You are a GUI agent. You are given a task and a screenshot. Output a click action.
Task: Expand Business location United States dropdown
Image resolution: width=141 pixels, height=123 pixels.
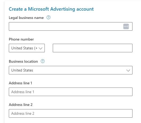click(x=71, y=70)
